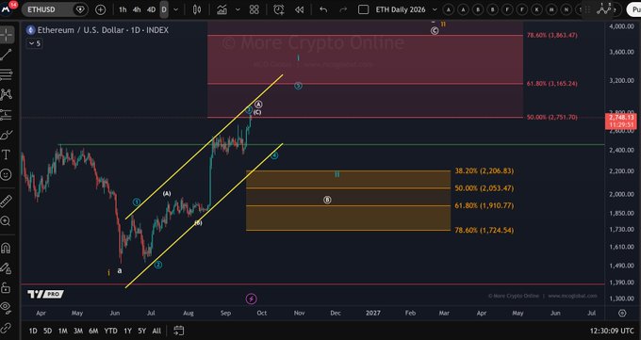The image size is (641, 340).
Task: Open the compare or add symbol button
Action: click(x=100, y=9)
